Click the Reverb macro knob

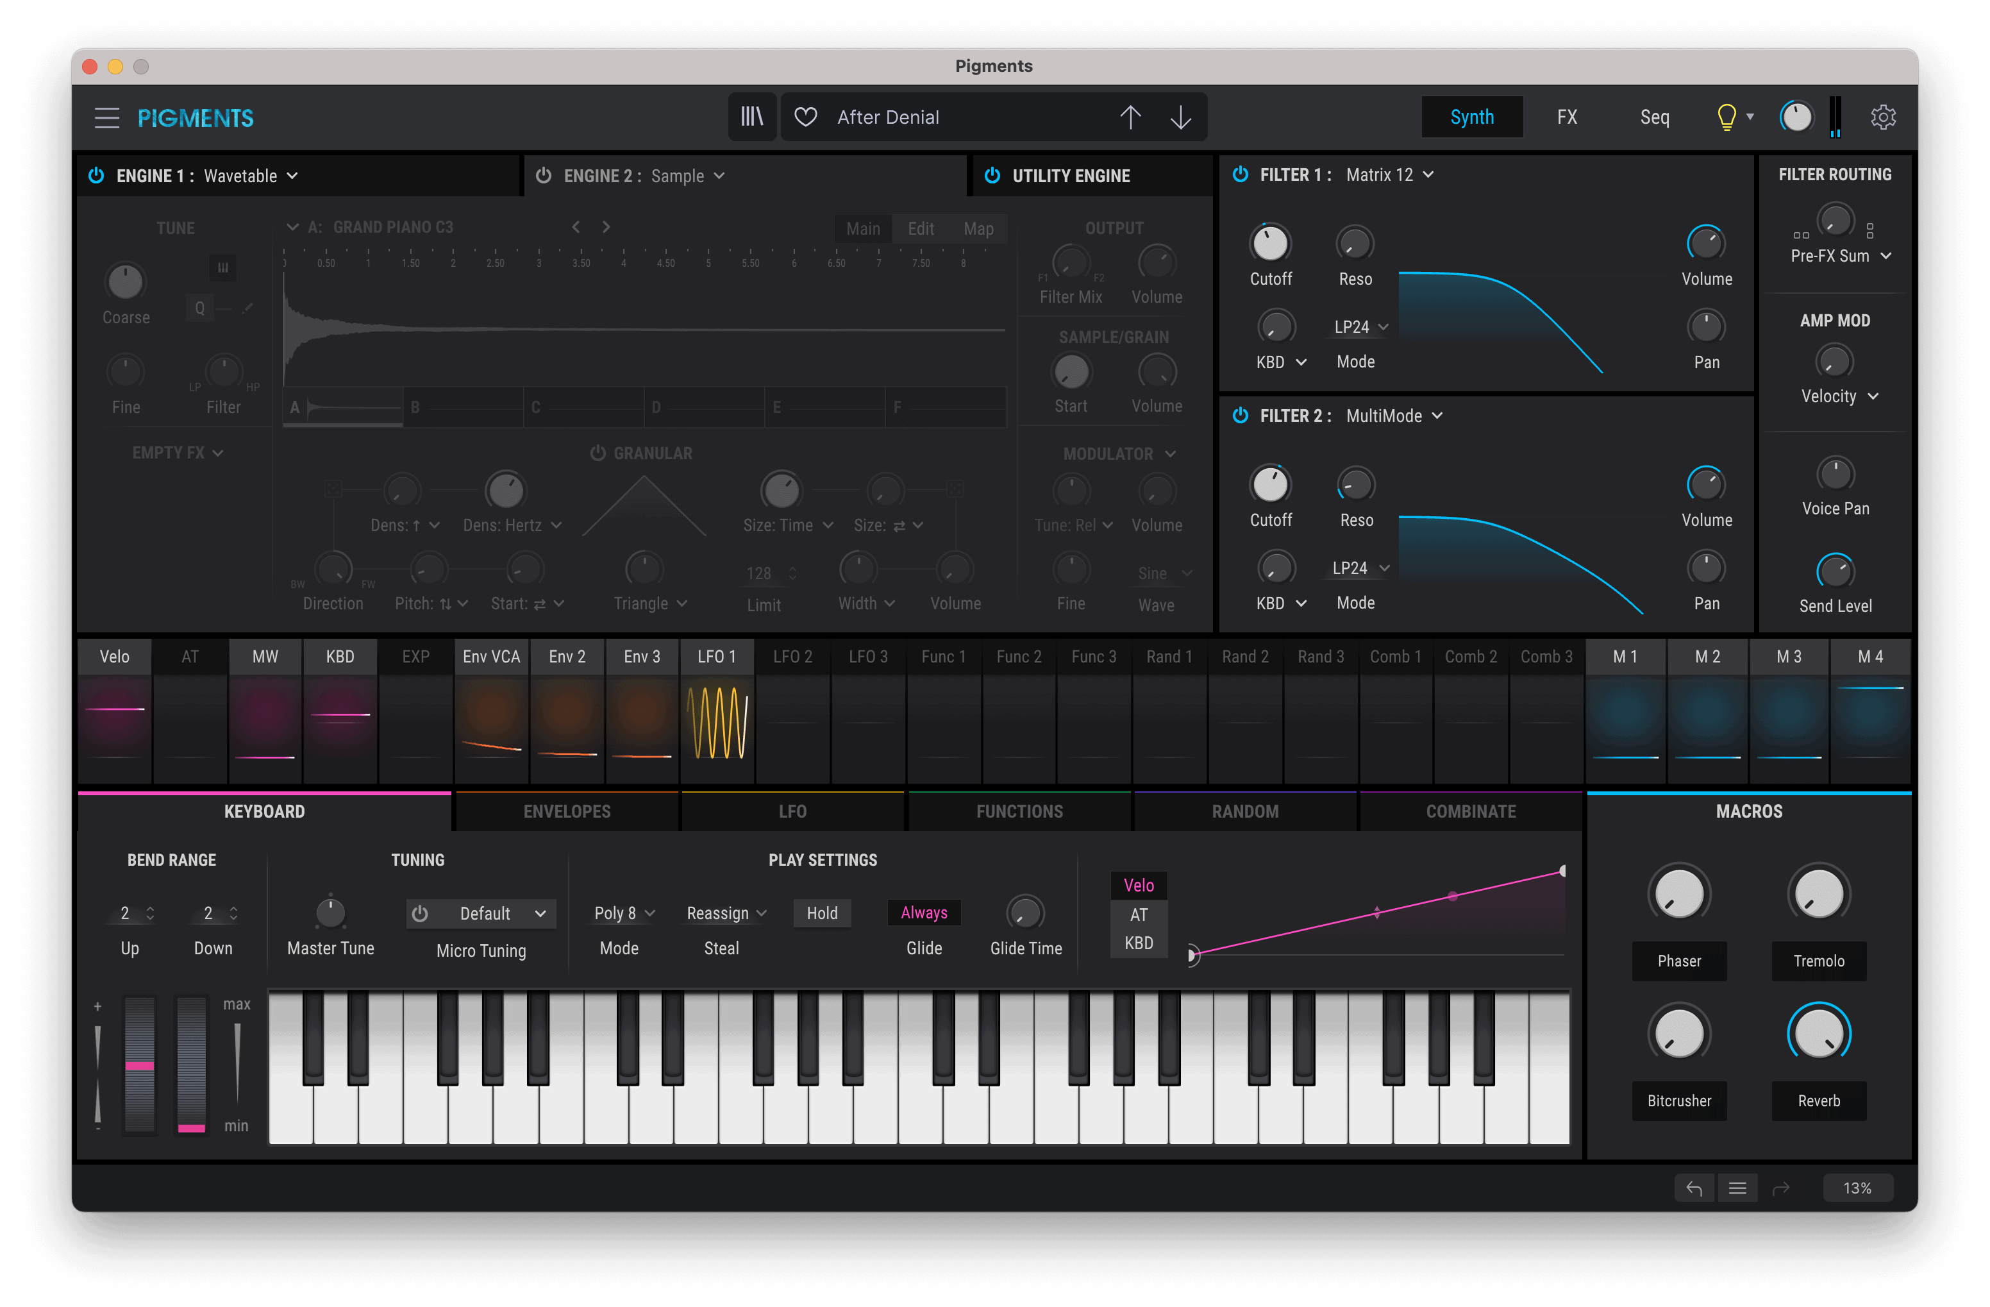pos(1819,1034)
